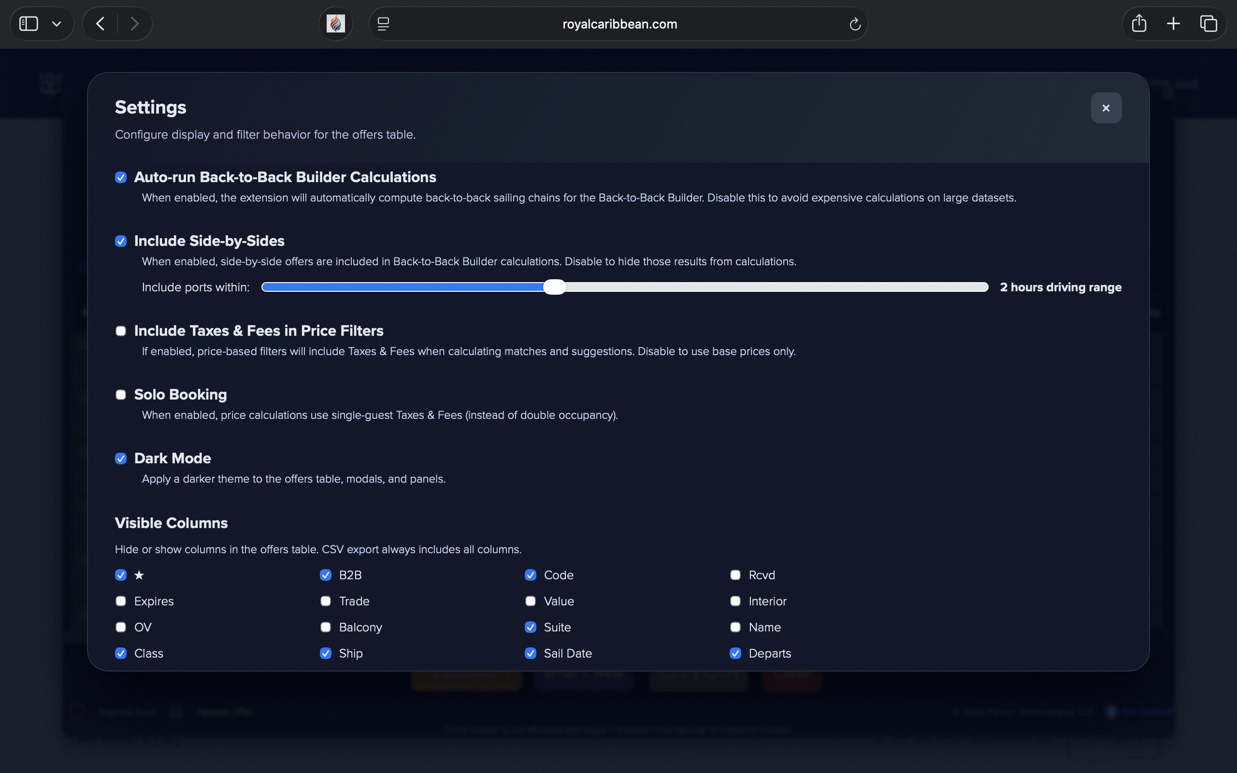Share the current page

1139,23
